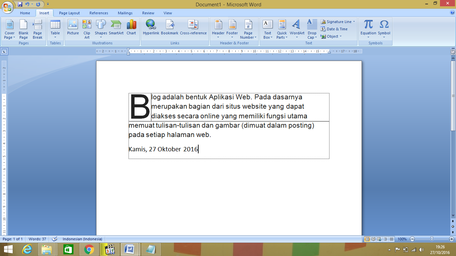
Task: Switch to the References tab
Action: pos(99,13)
